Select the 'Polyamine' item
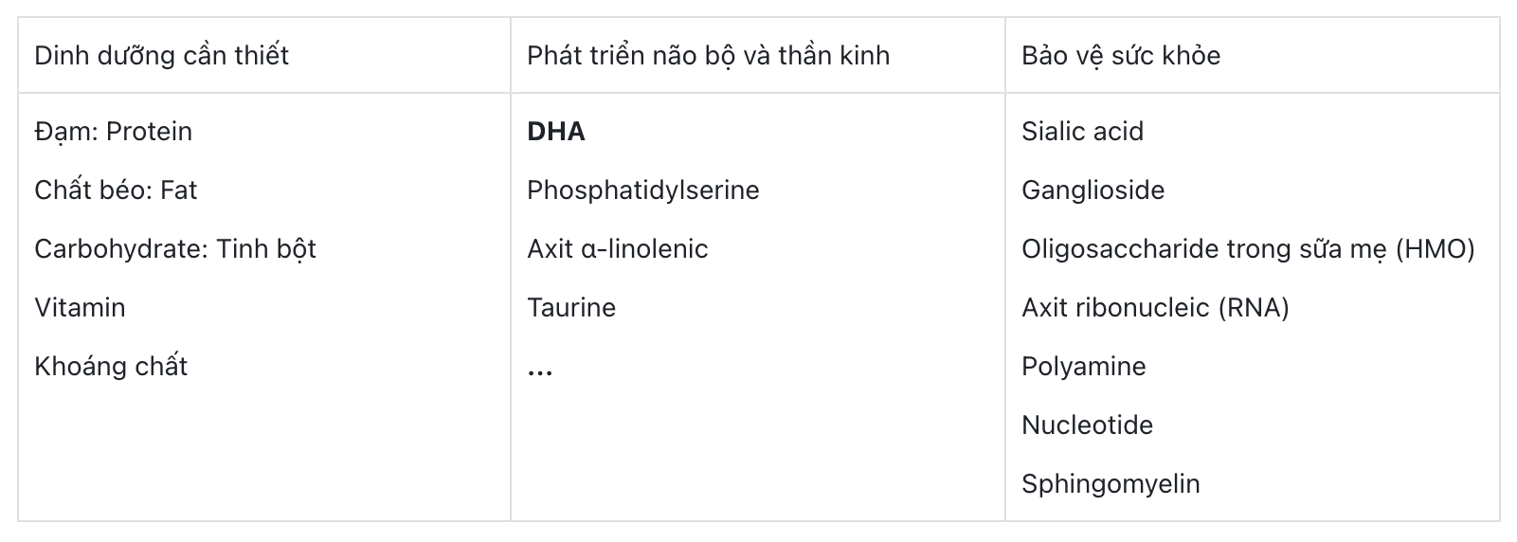Viewport: 1517px width, 542px height. (x=1083, y=366)
